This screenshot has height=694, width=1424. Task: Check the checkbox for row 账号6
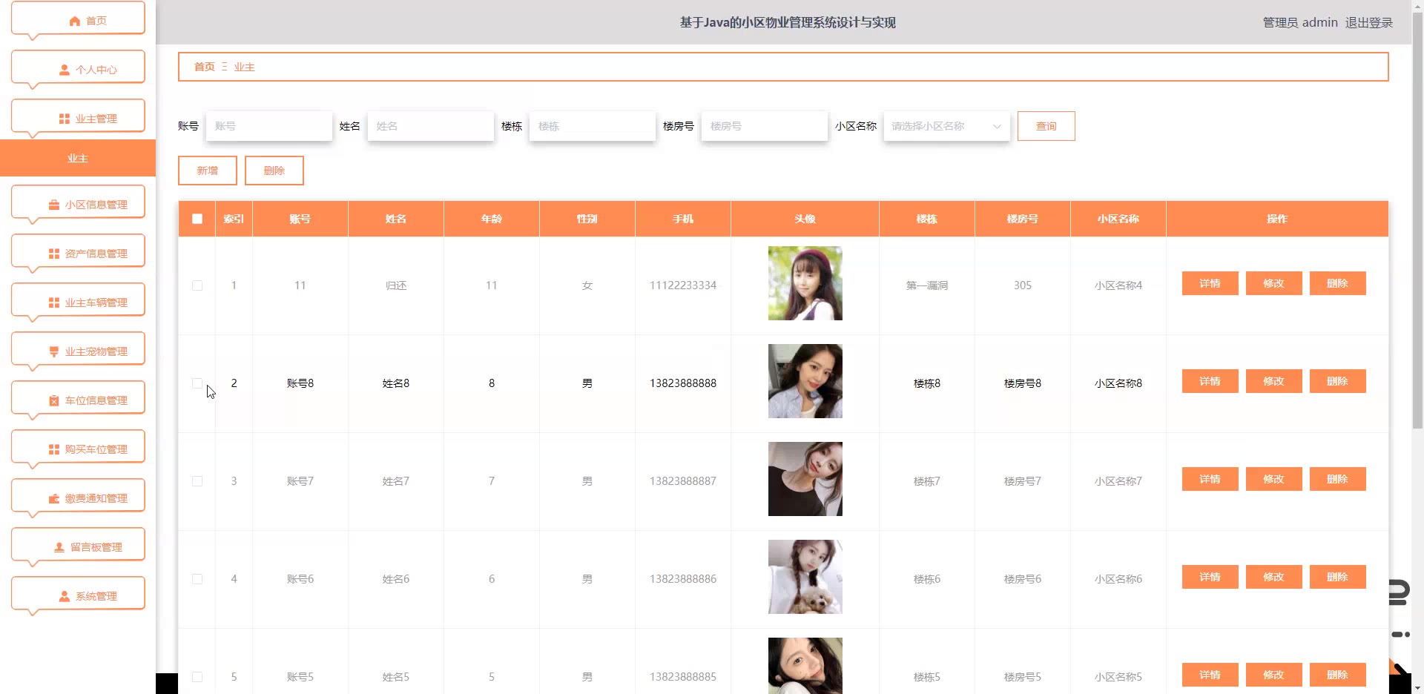[197, 579]
